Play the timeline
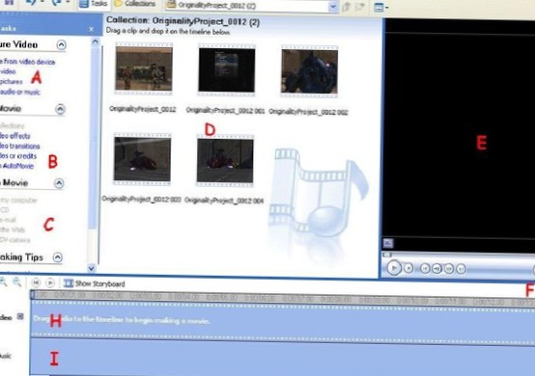535x376 pixels. click(50, 283)
